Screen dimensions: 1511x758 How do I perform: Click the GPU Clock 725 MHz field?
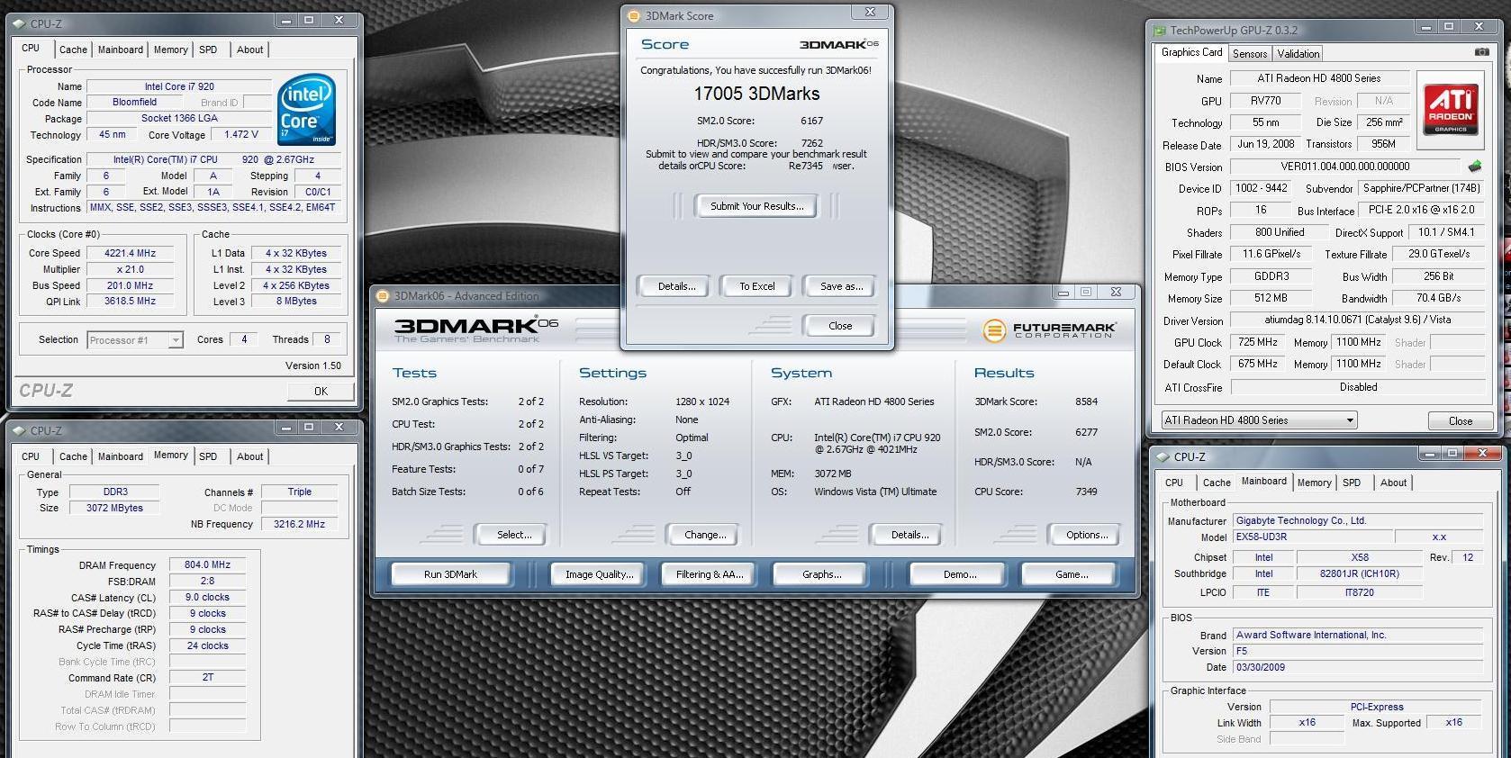click(x=1258, y=342)
